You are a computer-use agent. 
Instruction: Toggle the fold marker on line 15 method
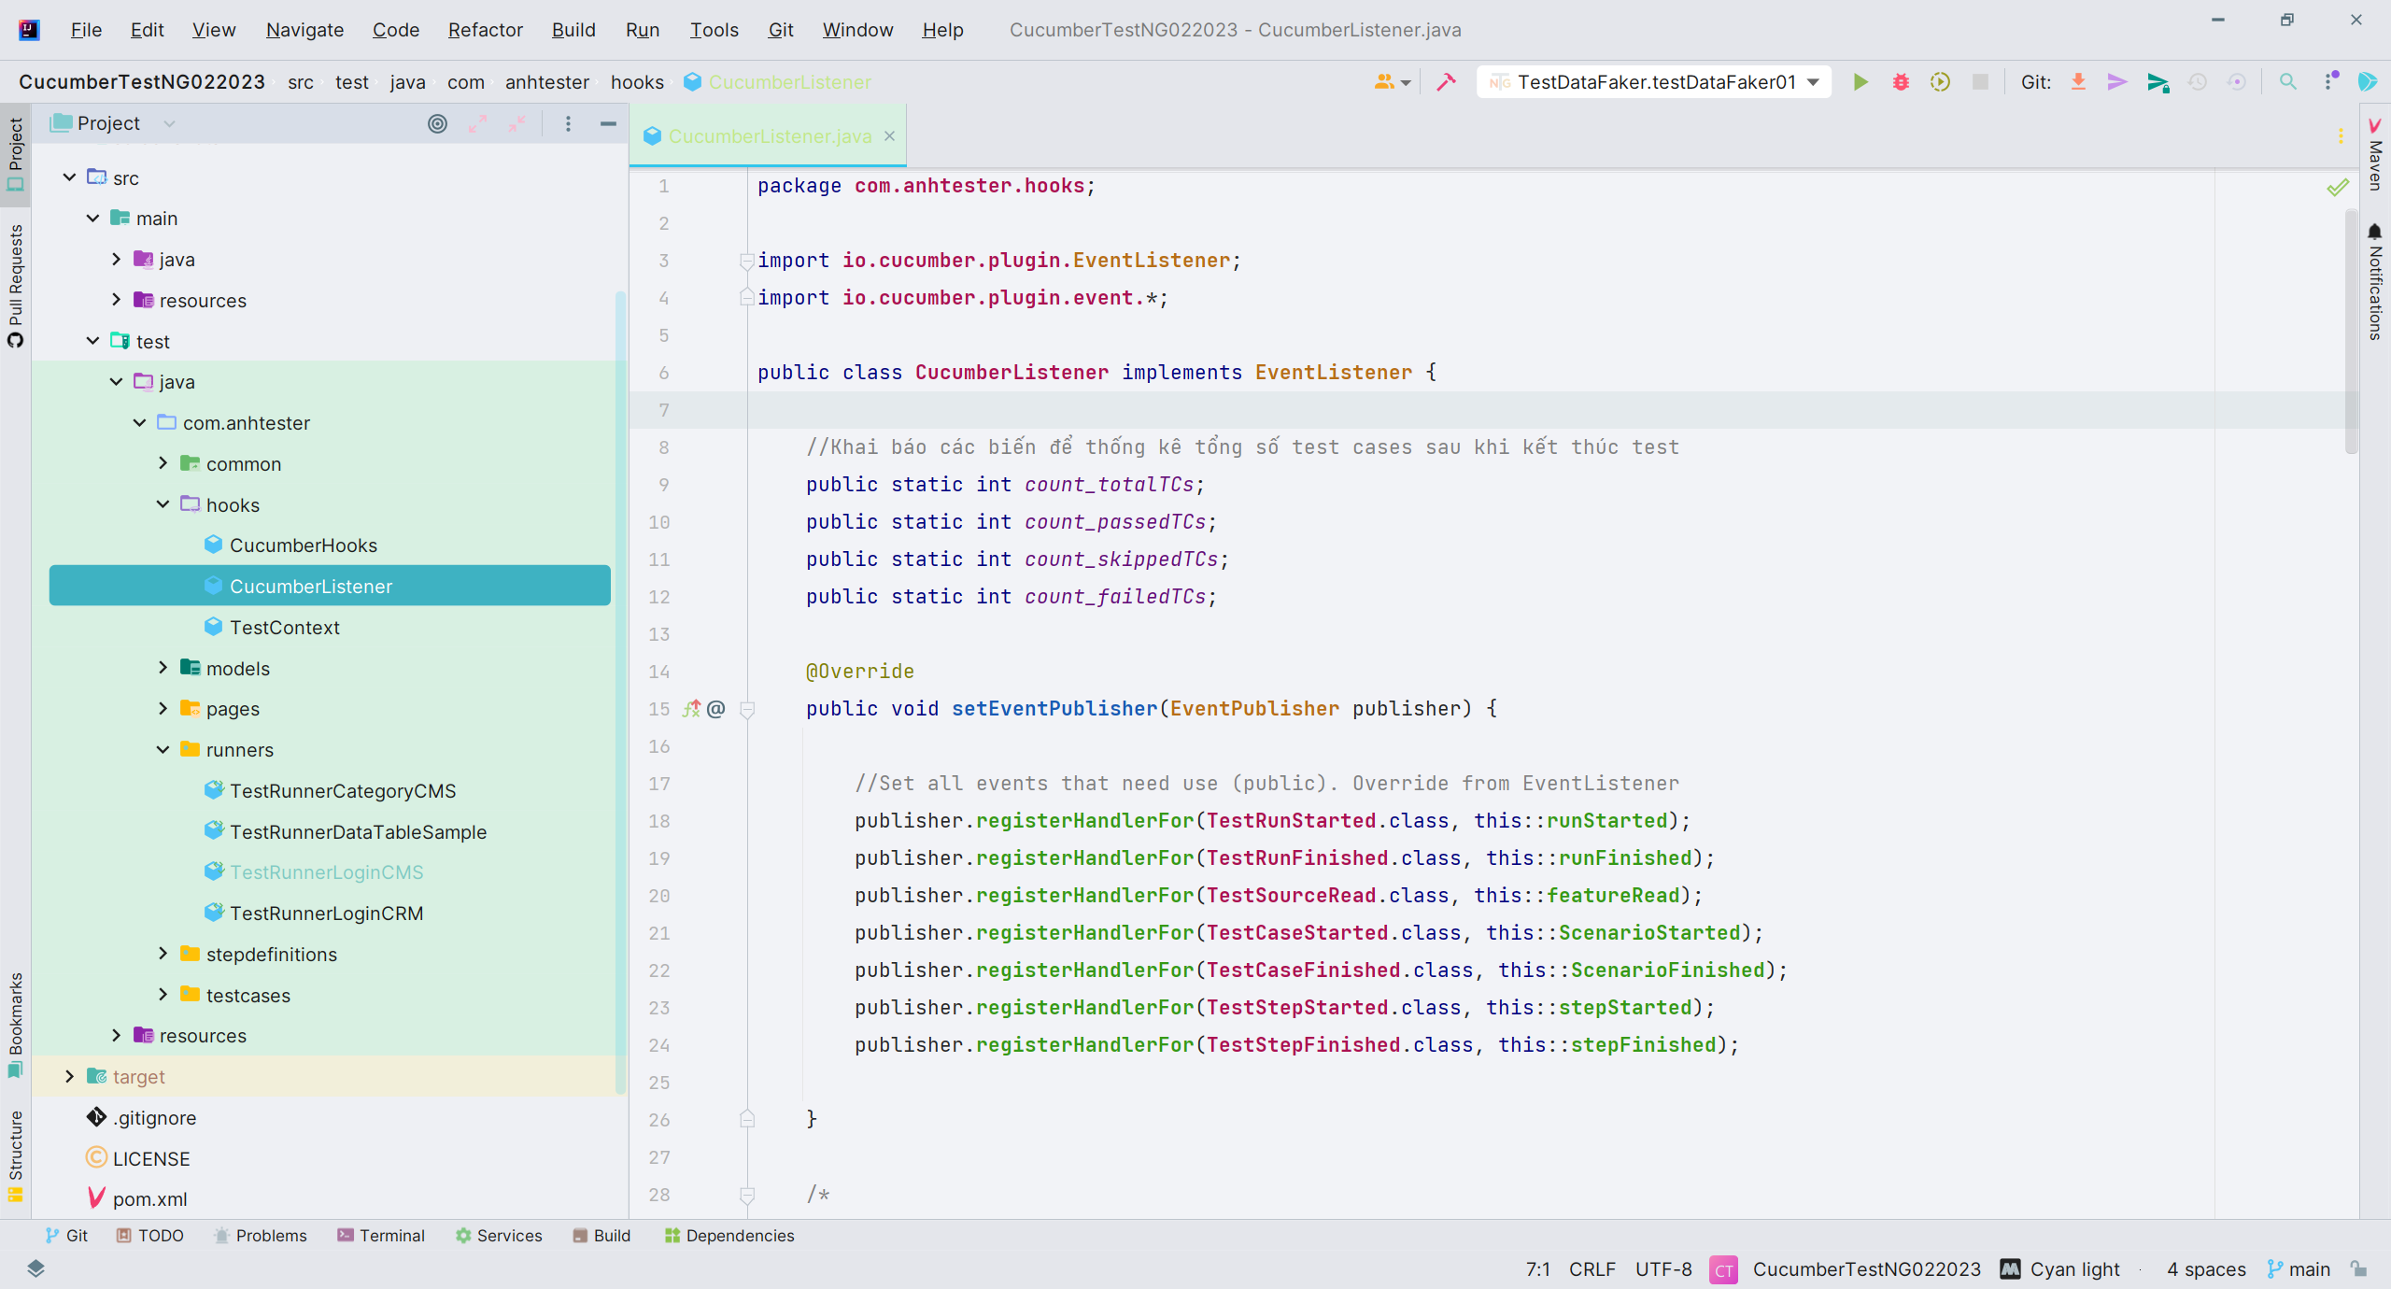point(746,710)
